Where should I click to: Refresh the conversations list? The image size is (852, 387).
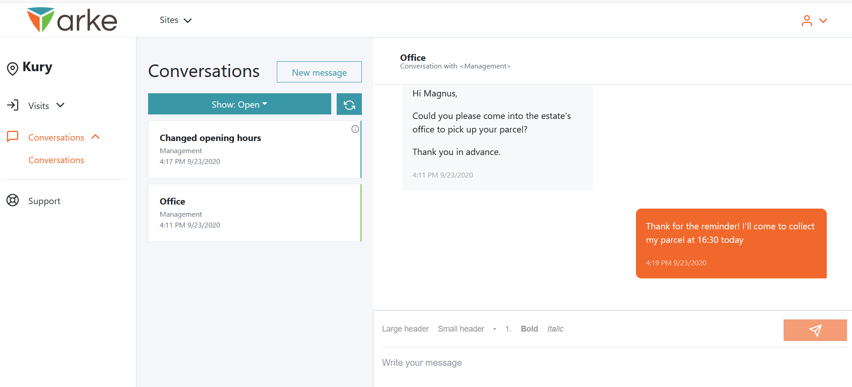349,104
